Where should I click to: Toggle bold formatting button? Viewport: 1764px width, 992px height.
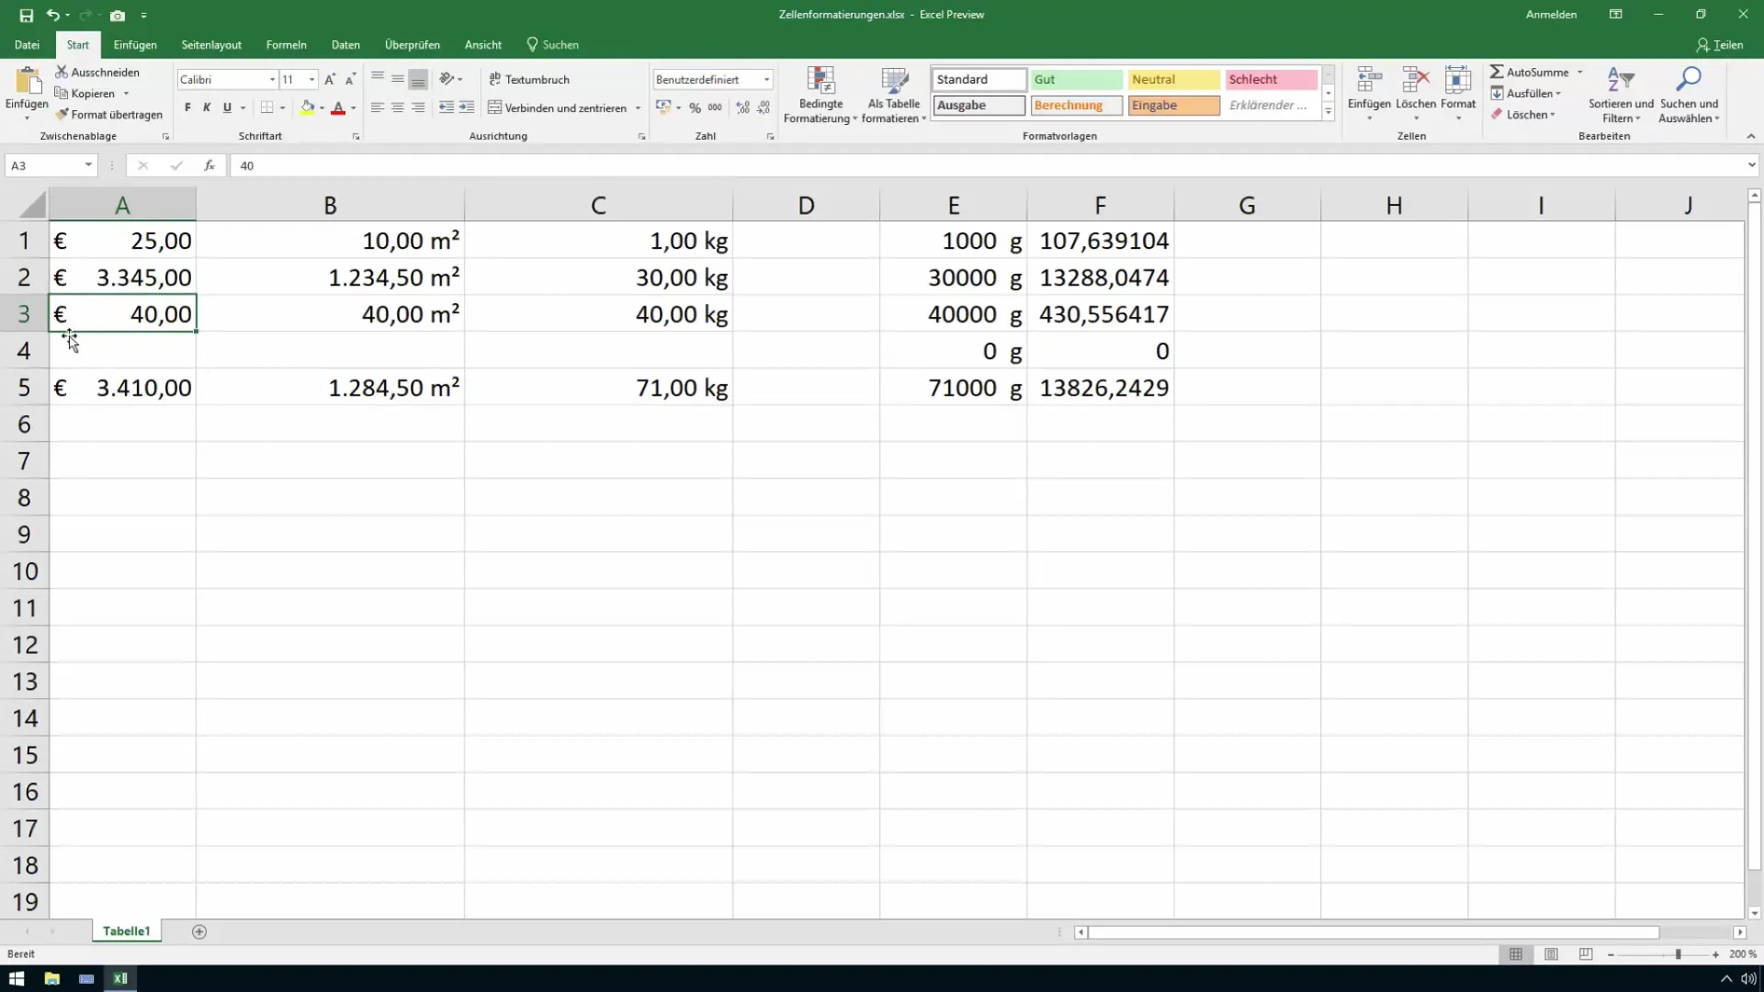click(187, 107)
